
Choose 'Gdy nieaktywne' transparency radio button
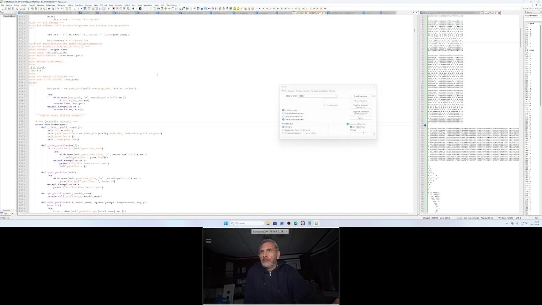click(x=351, y=127)
